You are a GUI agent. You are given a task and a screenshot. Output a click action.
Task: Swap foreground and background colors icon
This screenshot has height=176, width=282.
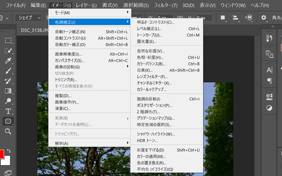click(9, 151)
